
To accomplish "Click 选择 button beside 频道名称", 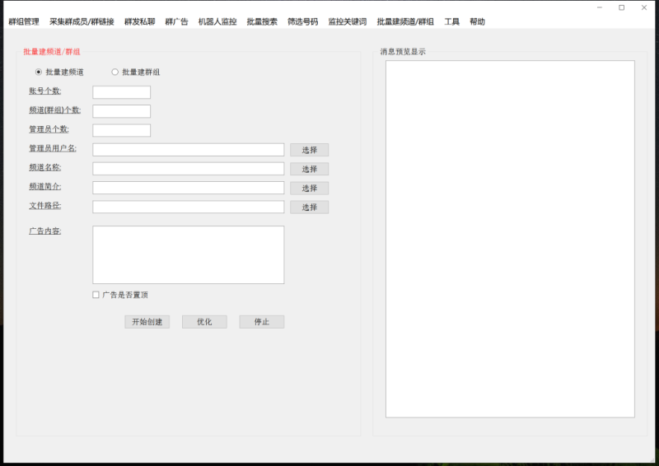I will [310, 169].
